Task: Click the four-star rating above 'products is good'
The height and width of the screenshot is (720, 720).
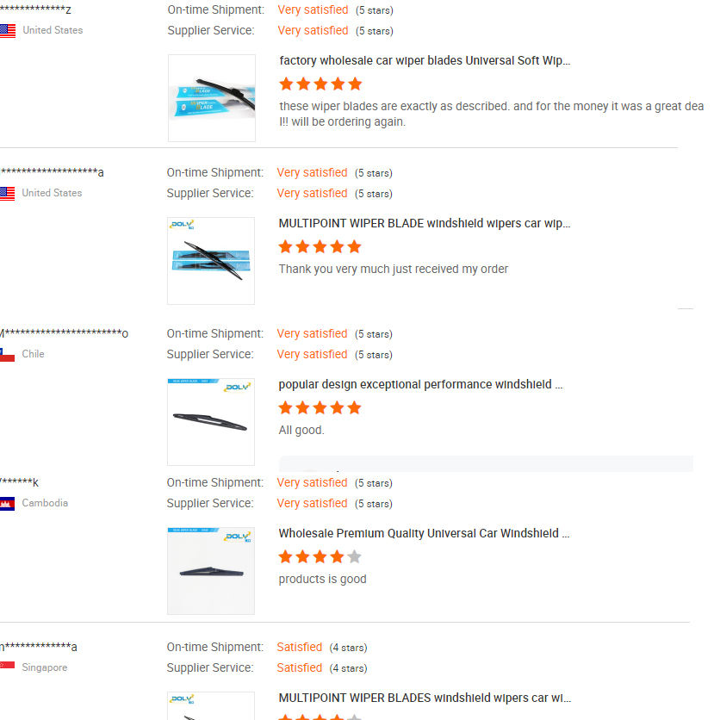Action: [320, 556]
